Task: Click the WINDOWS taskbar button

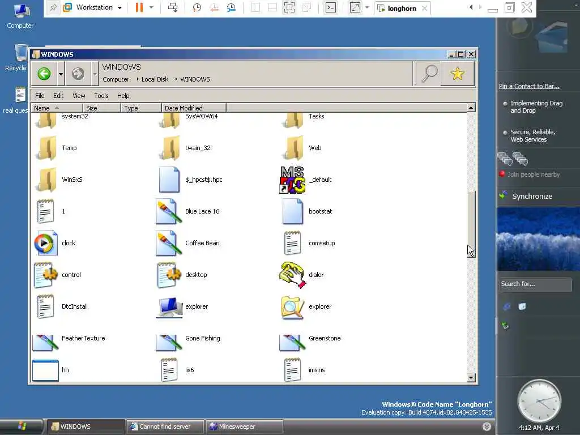Action: [86, 427]
